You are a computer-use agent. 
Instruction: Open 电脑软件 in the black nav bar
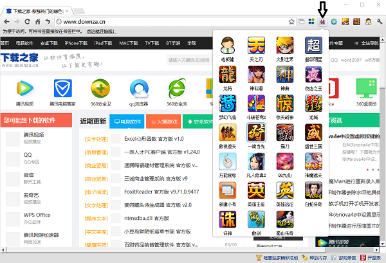(24, 43)
